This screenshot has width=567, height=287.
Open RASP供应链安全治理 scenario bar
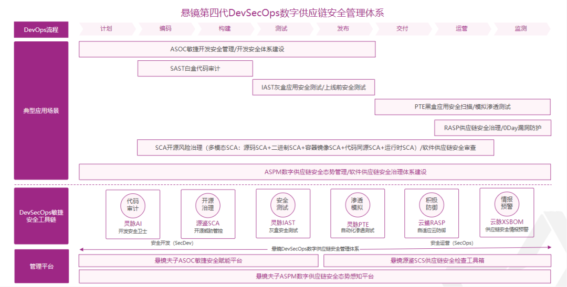pyautogui.click(x=492, y=128)
